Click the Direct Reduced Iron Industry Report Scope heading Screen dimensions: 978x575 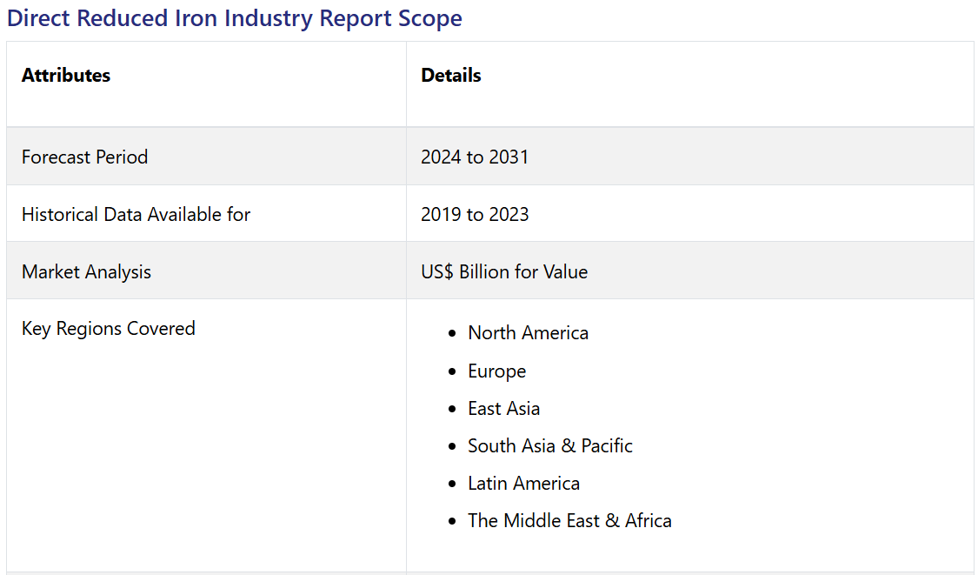coord(235,18)
